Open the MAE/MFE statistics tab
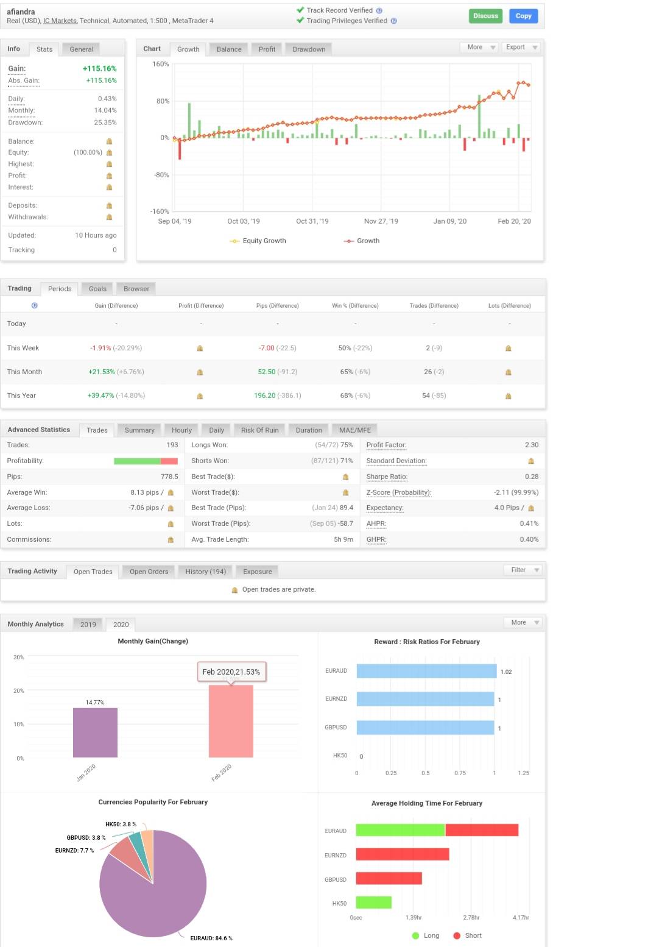The height and width of the screenshot is (947, 648). 355,430
